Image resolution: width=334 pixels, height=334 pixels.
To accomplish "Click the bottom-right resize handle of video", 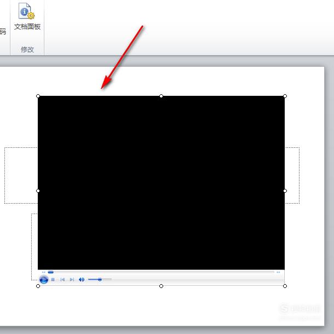I will coord(285,286).
